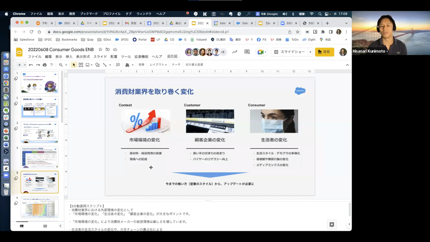Print the presentation with the printer icon
This screenshot has height=242, width=430.
(45, 65)
